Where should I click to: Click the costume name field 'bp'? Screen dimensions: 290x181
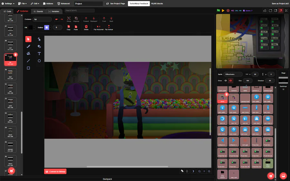(x=42, y=19)
